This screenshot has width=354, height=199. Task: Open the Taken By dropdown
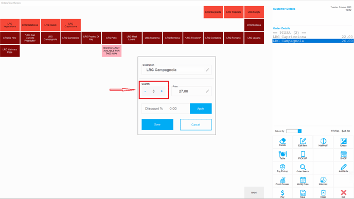tap(299, 131)
